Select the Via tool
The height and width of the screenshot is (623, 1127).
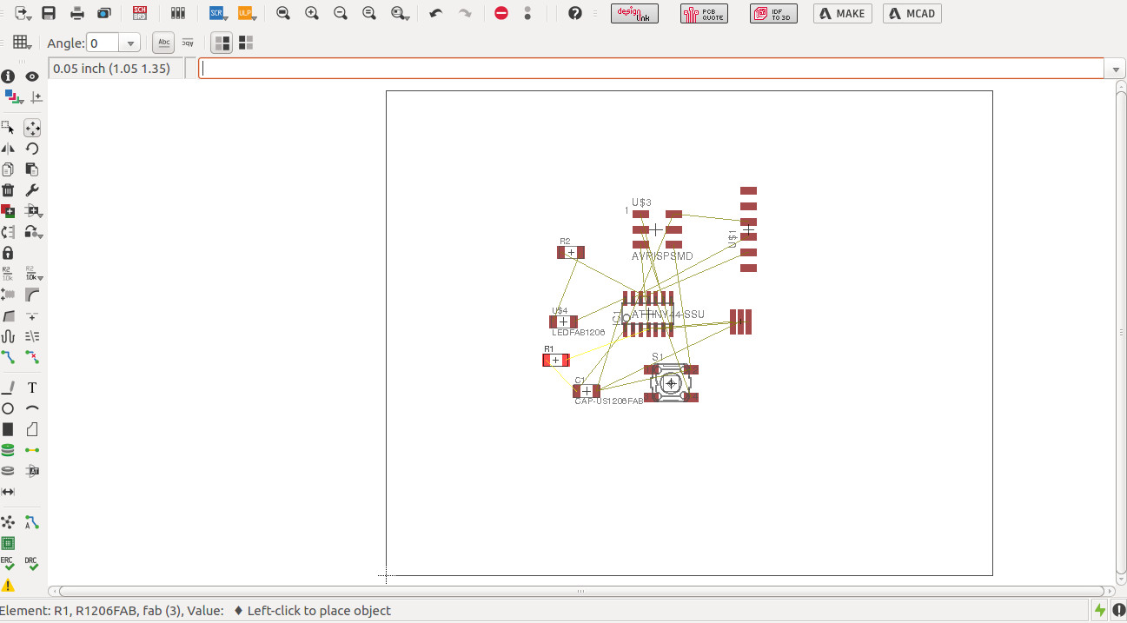[x=8, y=450]
